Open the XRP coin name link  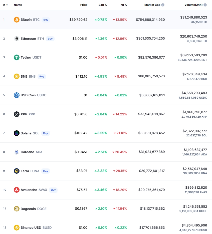coord(24,114)
